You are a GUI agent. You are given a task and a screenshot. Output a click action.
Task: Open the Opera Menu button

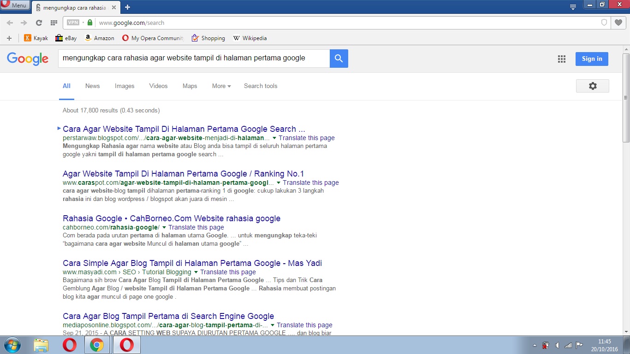pos(15,5)
